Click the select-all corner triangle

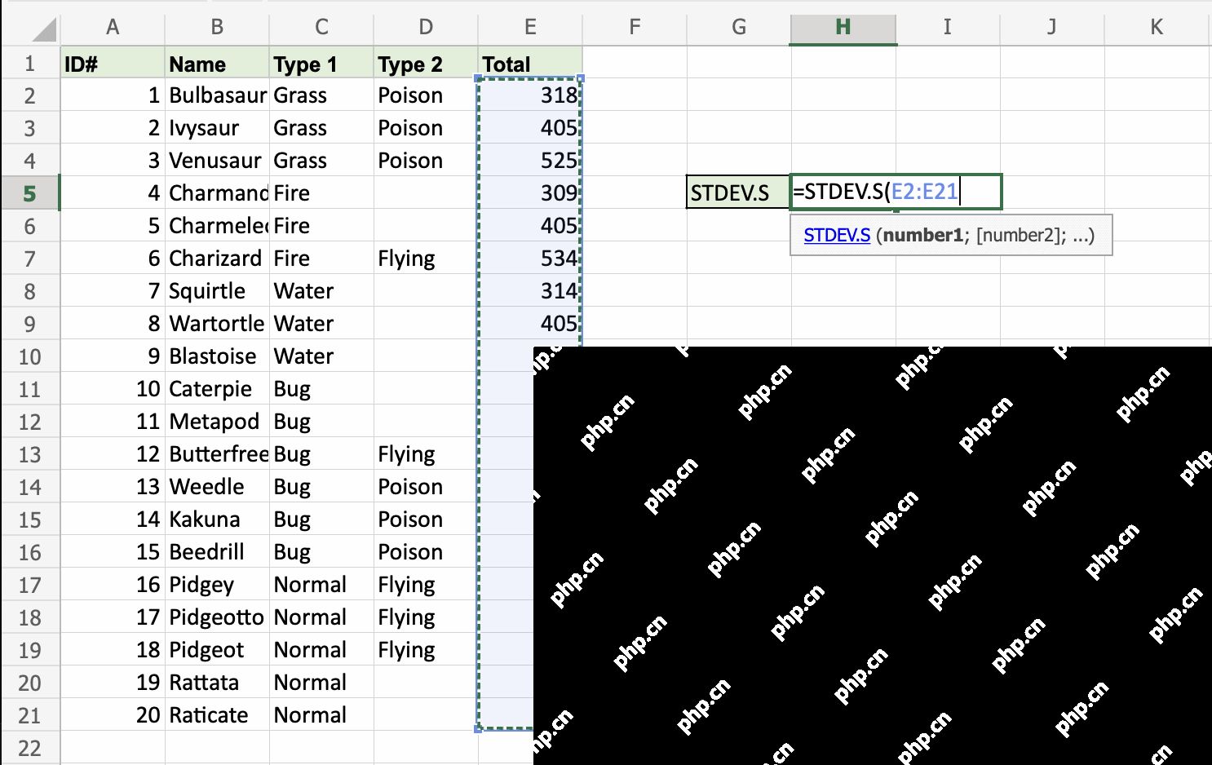44,30
